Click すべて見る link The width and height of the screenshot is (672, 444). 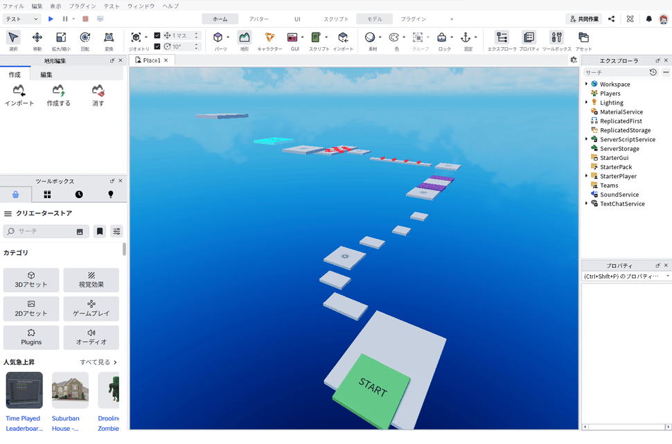(98, 362)
